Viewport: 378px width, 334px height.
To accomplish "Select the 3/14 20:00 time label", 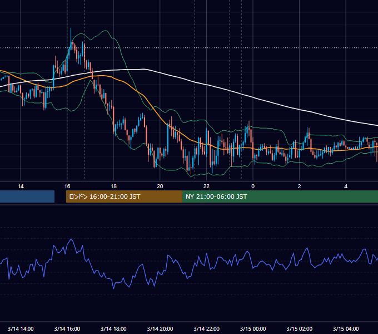I will [160, 328].
